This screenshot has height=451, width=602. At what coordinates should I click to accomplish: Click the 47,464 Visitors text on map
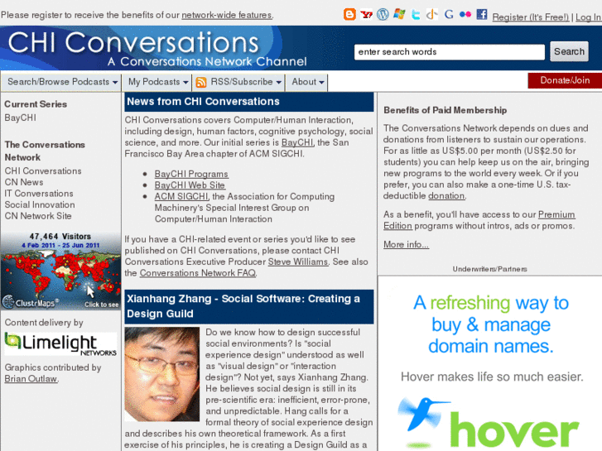coord(60,237)
